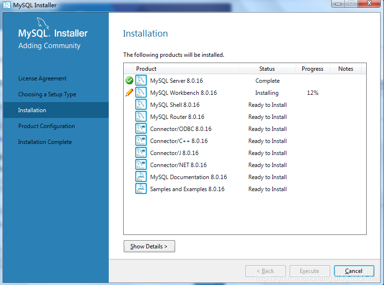Click the Progress column header
This screenshot has height=285, width=384.
point(312,69)
